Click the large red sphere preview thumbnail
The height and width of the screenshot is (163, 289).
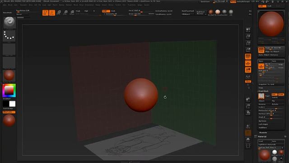coord(271,24)
